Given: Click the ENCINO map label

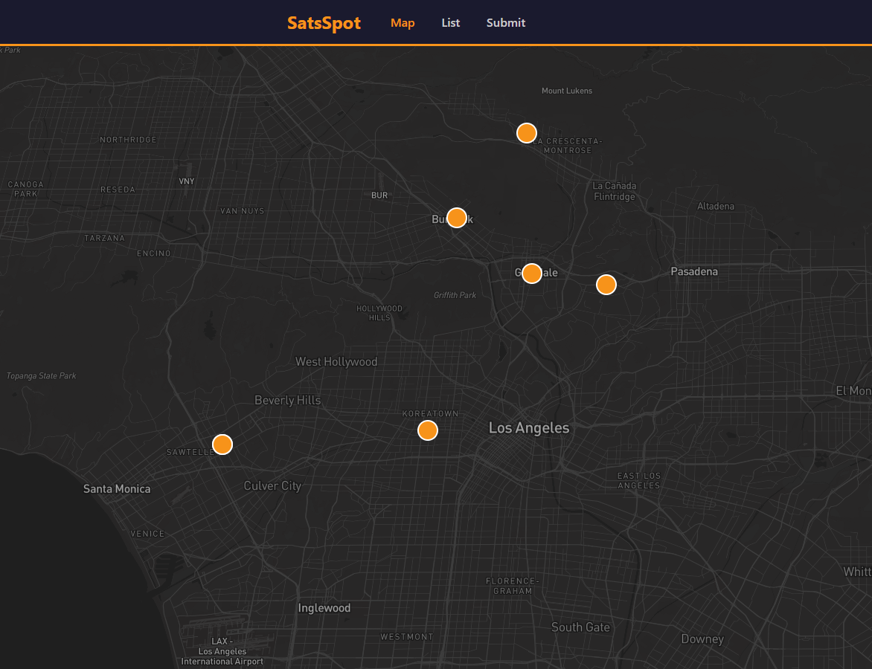Looking at the screenshot, I should point(154,253).
